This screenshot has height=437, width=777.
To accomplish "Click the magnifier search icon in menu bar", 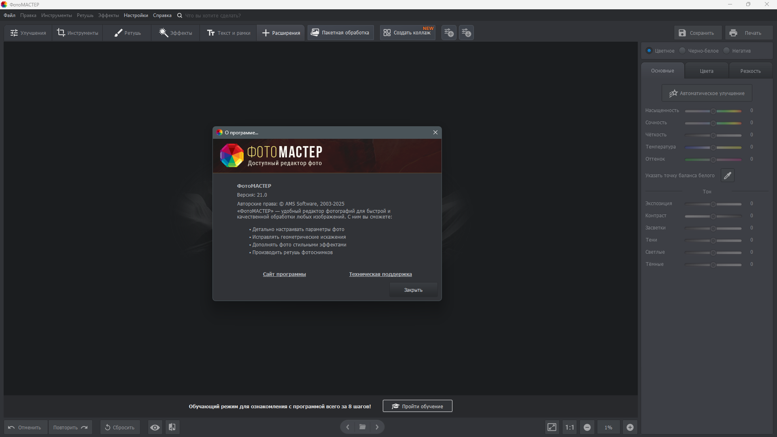I will 180,15.
